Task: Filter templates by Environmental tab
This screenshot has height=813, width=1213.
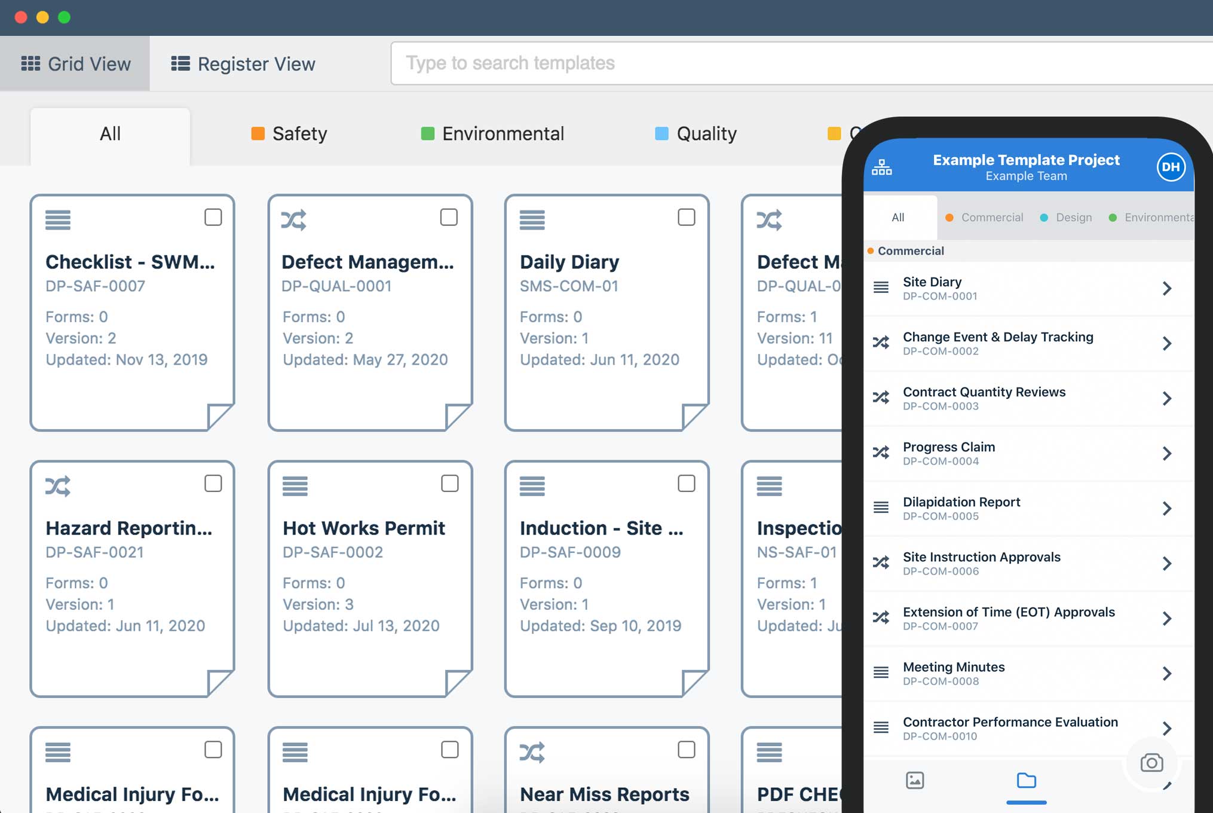Action: pos(492,134)
